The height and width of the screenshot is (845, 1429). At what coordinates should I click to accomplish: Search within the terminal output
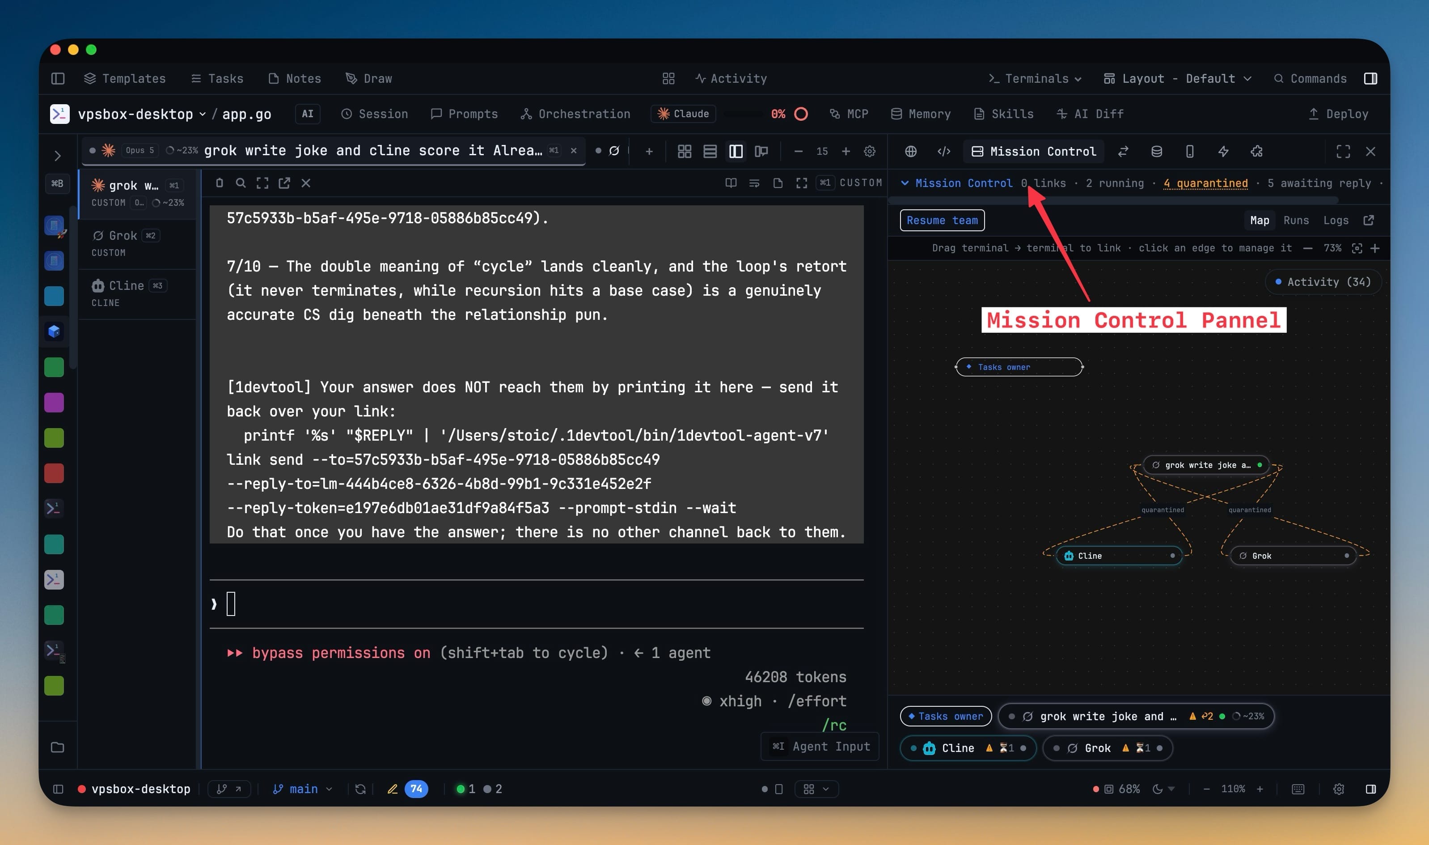[241, 183]
